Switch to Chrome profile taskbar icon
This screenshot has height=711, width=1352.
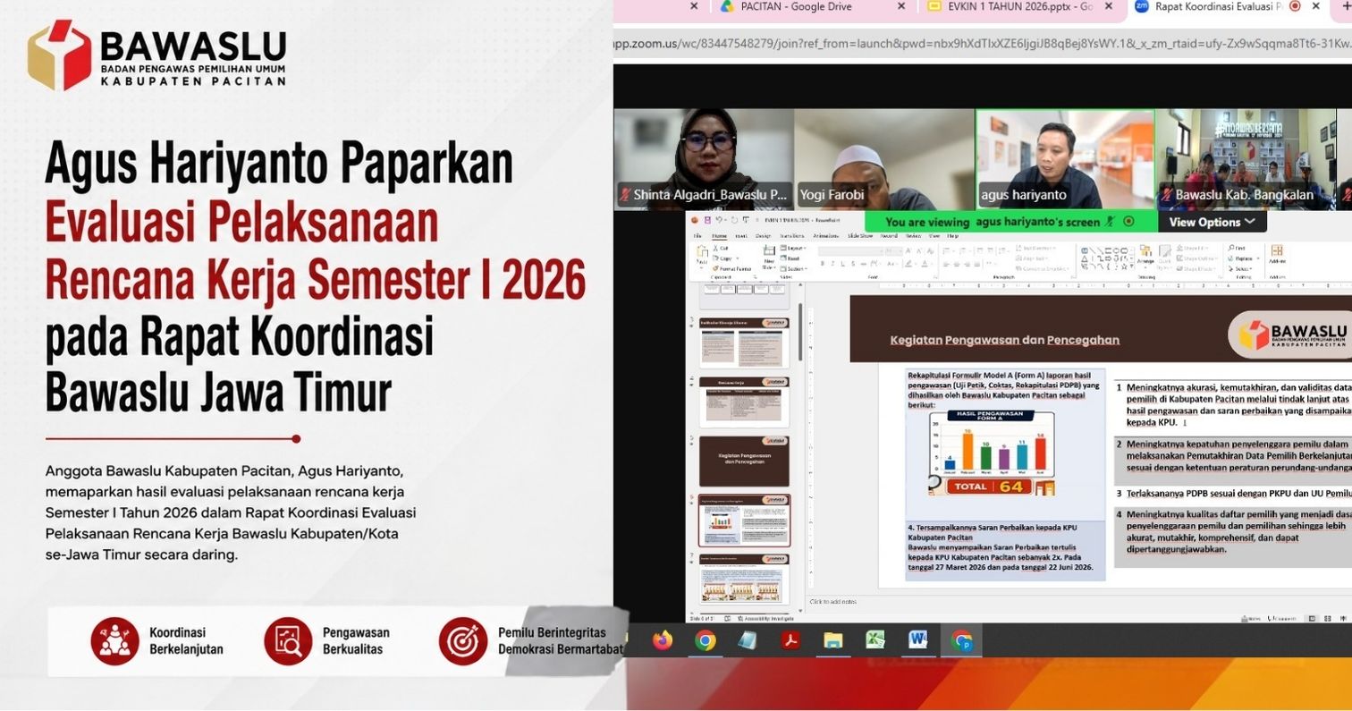[961, 640]
